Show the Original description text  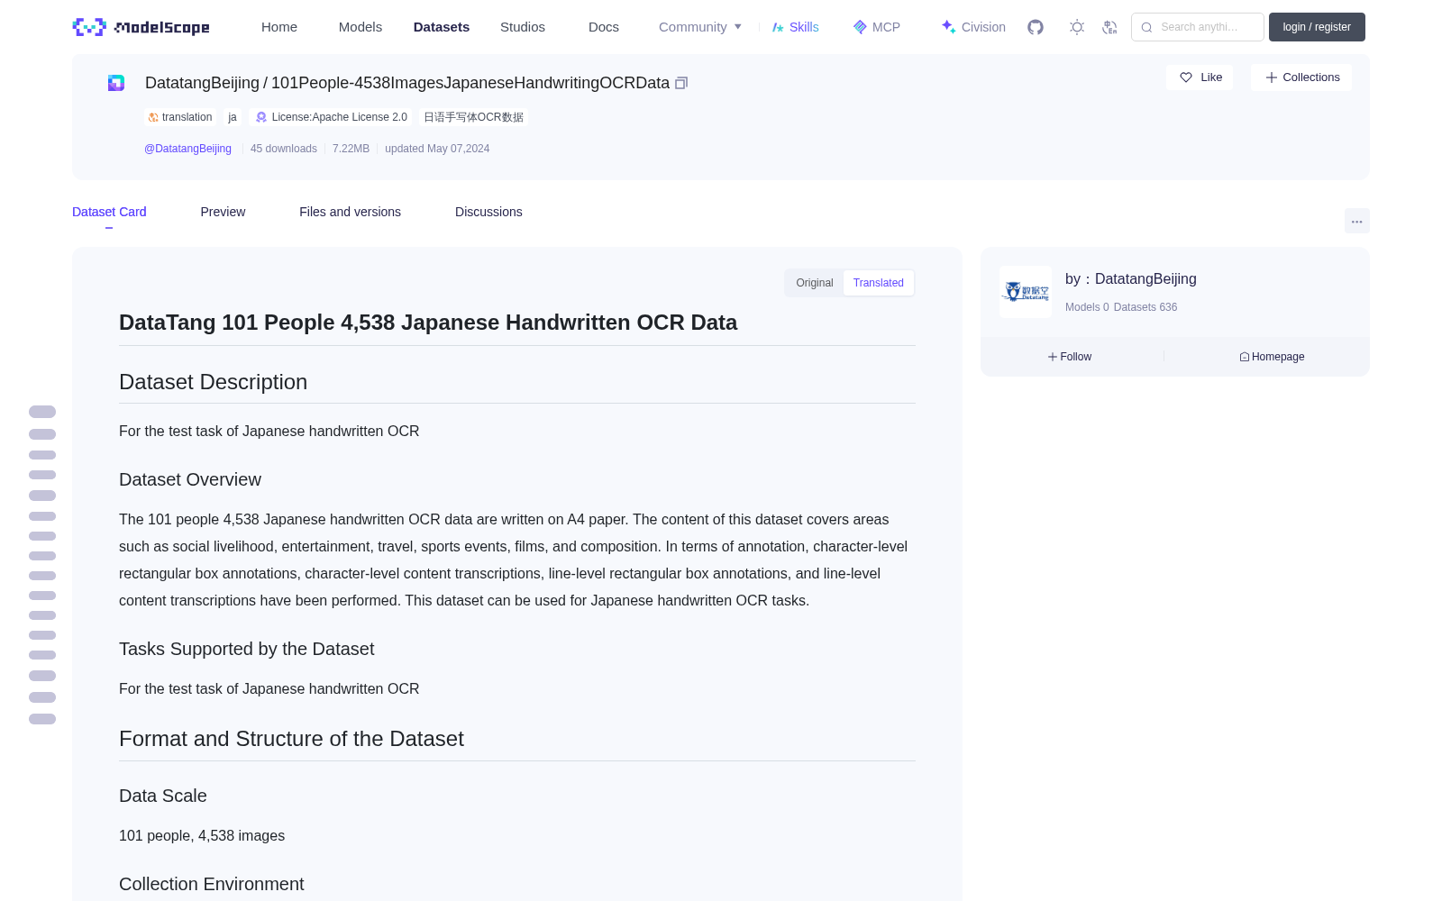[815, 283]
